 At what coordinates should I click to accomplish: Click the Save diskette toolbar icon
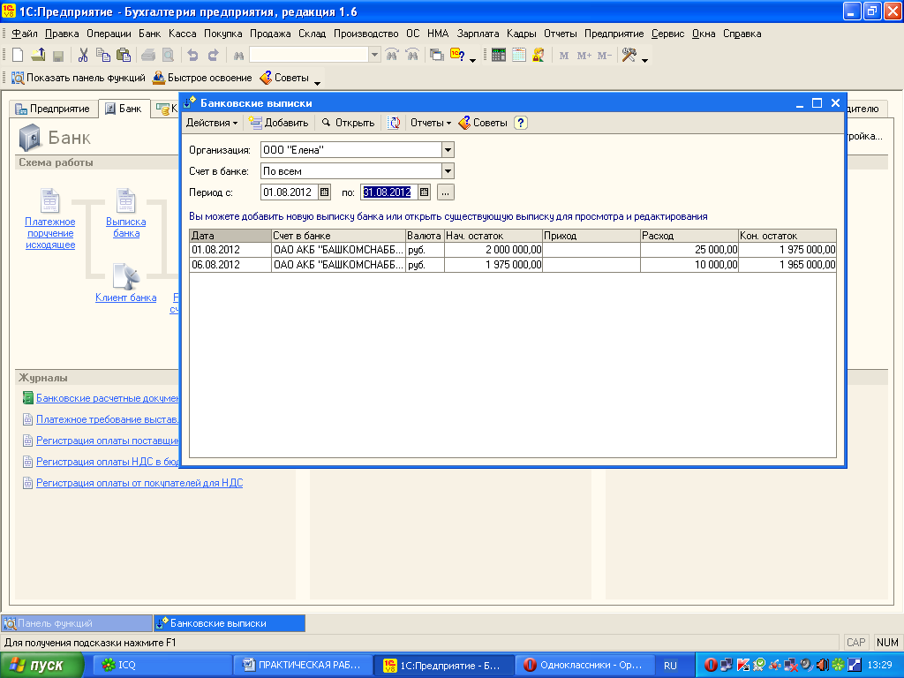coord(57,56)
